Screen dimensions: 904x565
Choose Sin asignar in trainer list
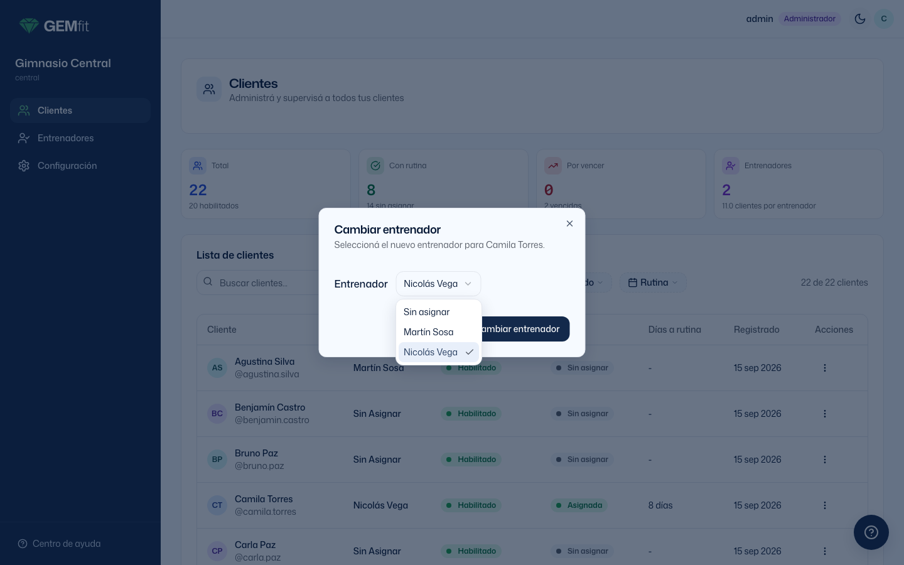pyautogui.click(x=439, y=312)
